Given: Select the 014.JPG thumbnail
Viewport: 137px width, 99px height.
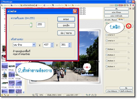Looking at the screenshot, I should pyautogui.click(x=12, y=83).
